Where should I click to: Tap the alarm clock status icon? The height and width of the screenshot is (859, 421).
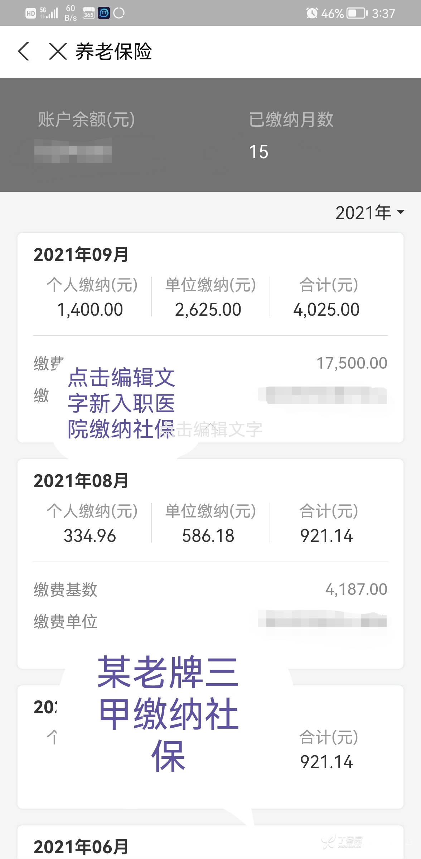[x=312, y=13]
